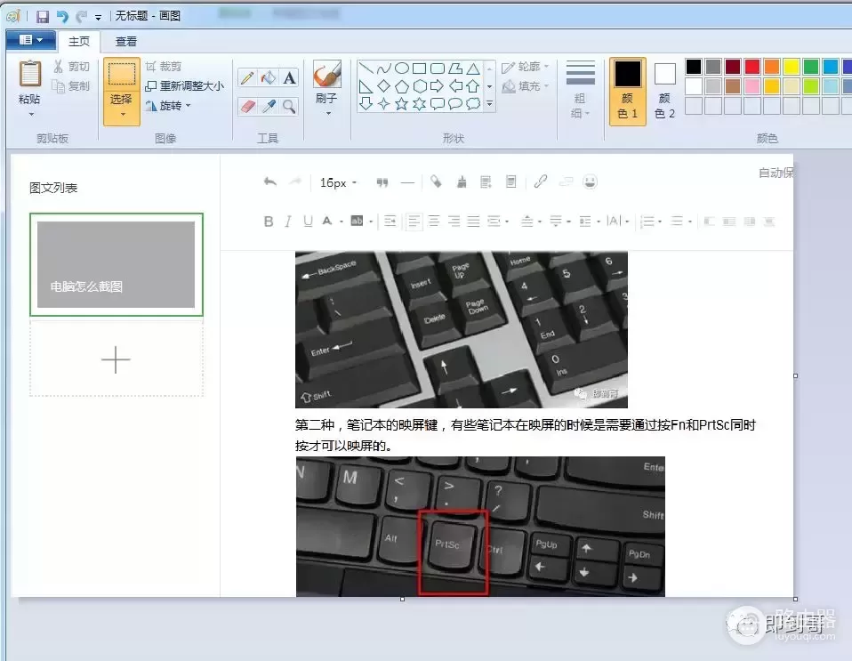
Task: Expand the 轮廓 outline dropdown
Action: point(525,67)
